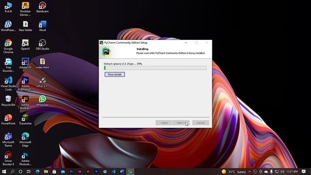This screenshot has height=175, width=311.
Task: Select the Visual Studio Code desktop icon
Action: click(8, 84)
